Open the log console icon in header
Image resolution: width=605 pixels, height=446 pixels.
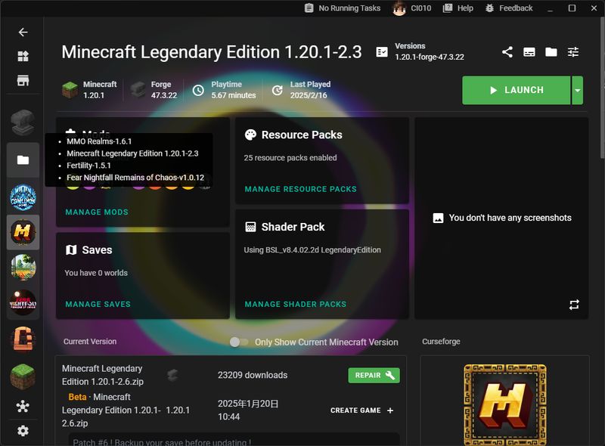529,52
